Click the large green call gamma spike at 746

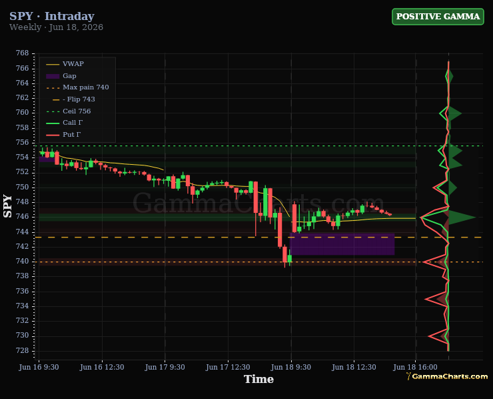pyautogui.click(x=462, y=217)
